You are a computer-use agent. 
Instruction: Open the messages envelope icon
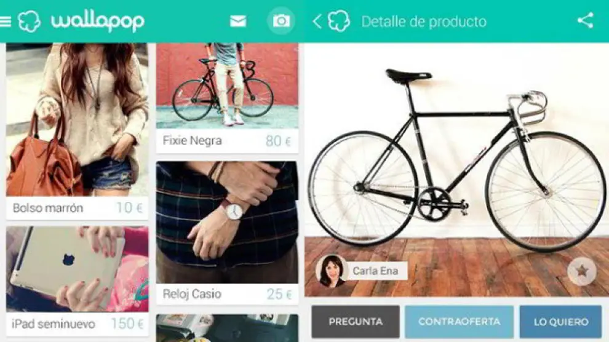tap(238, 21)
